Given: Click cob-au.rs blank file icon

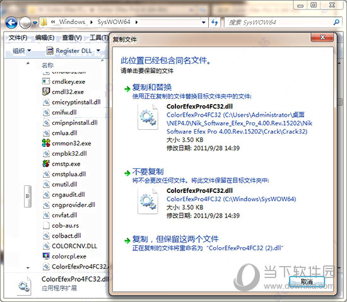Looking at the screenshot, I should (46, 225).
